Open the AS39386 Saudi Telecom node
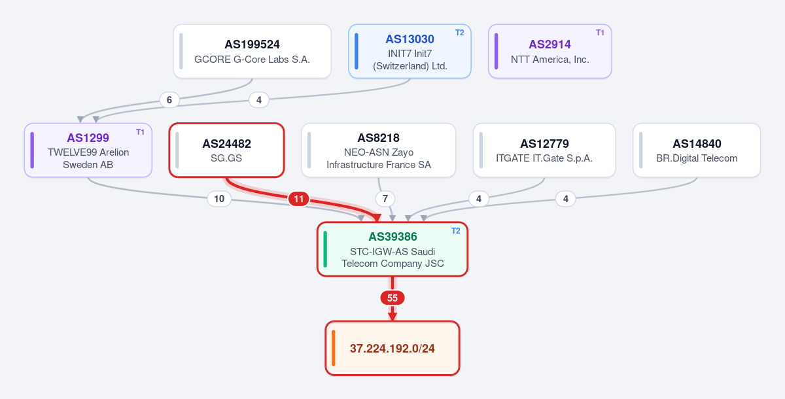 click(392, 249)
